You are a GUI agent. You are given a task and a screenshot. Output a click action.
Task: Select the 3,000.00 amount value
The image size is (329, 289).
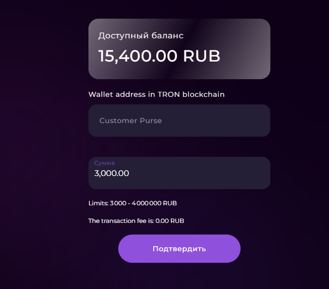(112, 174)
